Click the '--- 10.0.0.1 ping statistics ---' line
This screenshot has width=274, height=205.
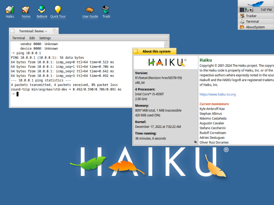(41, 80)
